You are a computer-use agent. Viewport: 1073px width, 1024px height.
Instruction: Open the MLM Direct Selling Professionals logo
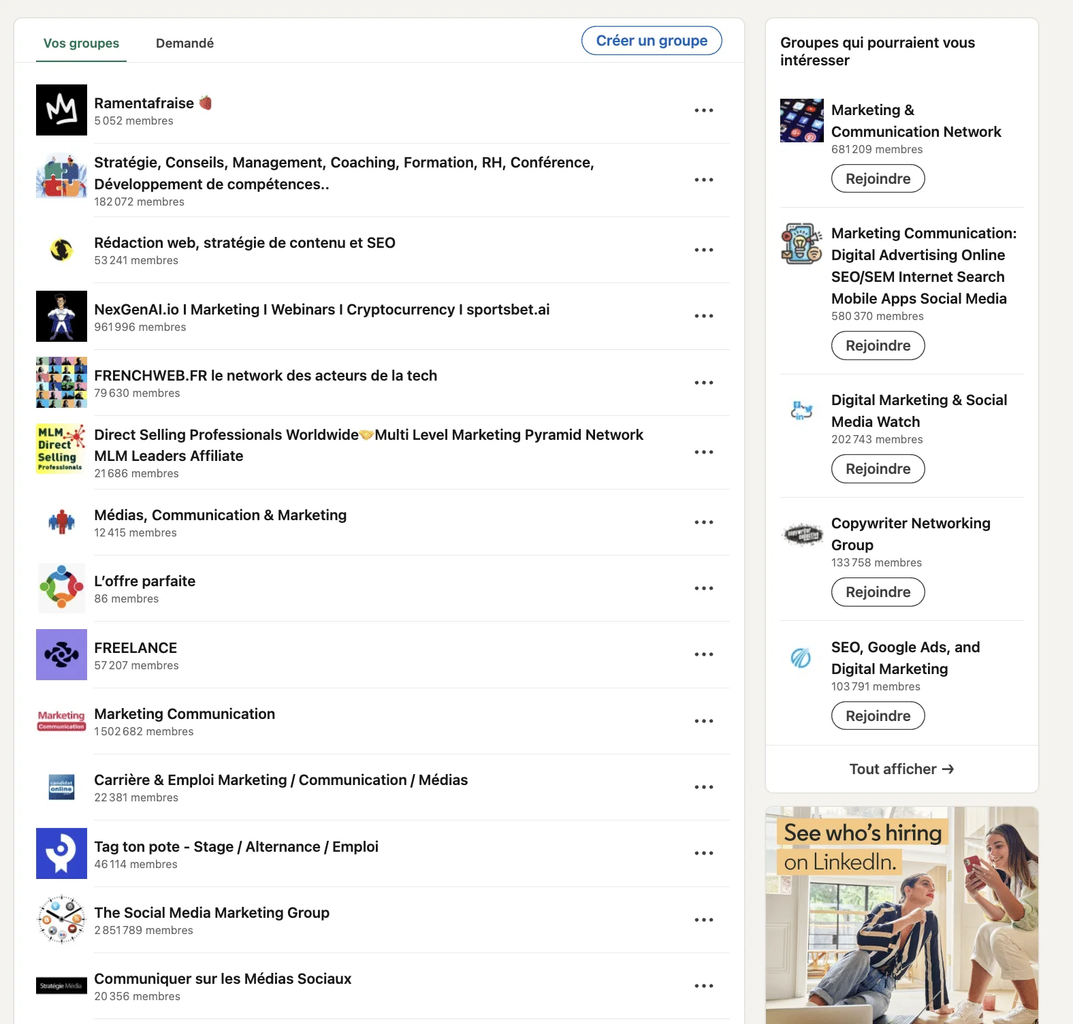pos(61,449)
